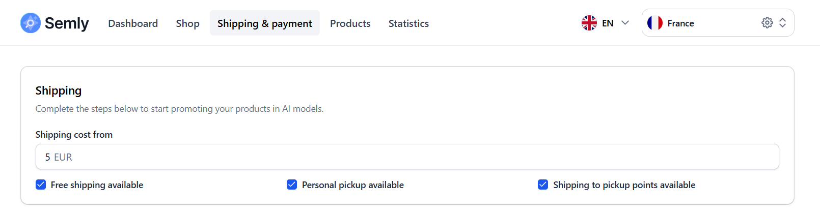This screenshot has width=820, height=215.
Task: View the Statistics section
Action: [408, 23]
